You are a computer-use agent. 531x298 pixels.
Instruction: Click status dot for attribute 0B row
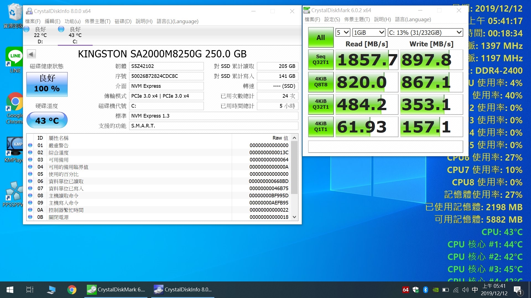(30, 217)
